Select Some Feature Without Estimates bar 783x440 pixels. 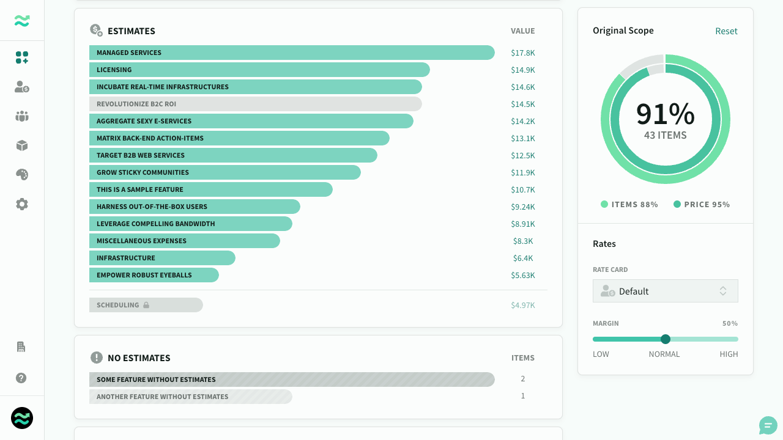292,380
